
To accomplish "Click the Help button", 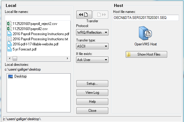I will (92, 102).
